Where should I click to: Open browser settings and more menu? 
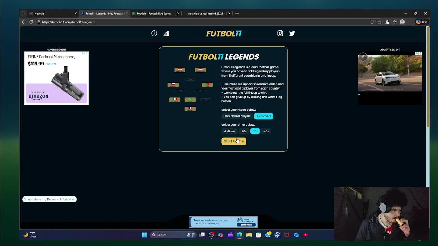point(410,22)
